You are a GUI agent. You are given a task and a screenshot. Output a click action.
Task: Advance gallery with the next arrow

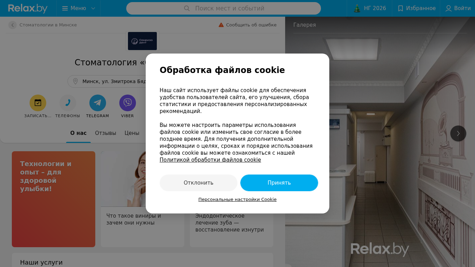coord(458,133)
